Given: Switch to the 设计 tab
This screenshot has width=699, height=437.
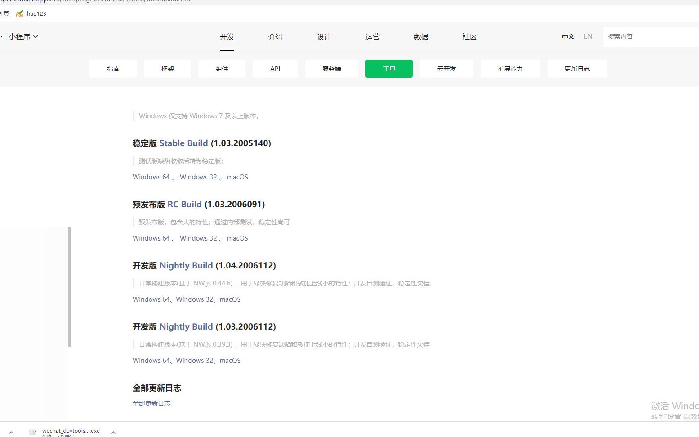Looking at the screenshot, I should point(324,36).
